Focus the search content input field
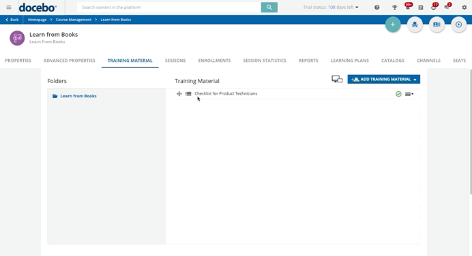This screenshot has height=256, width=472. (x=169, y=7)
